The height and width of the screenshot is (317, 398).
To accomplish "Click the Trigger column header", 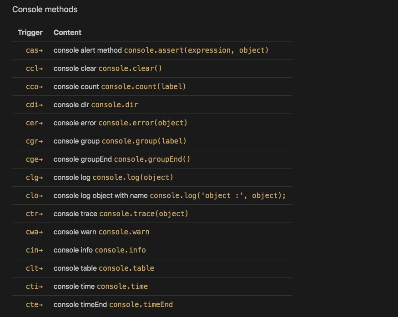I will (30, 32).
